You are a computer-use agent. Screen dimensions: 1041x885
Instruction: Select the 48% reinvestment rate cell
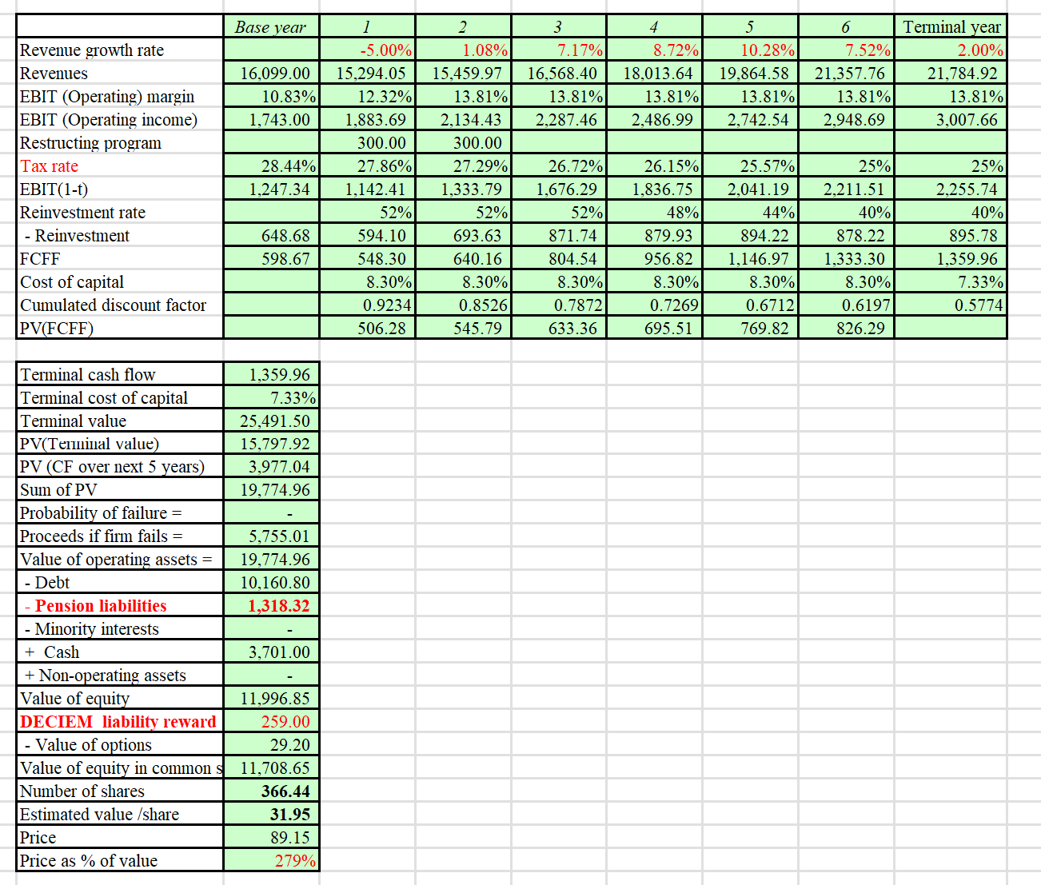[x=655, y=213]
